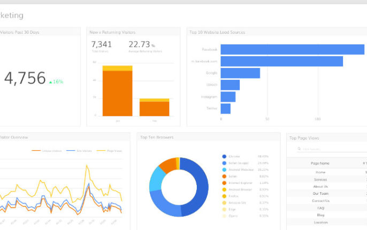367x230 pixels.
Task: Click the Chrome legend dot in browsers list
Action: point(224,157)
